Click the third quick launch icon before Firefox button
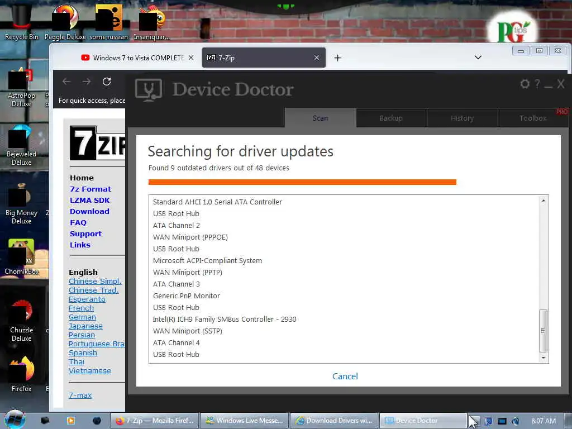Viewport: 572px width, 429px height. (97, 421)
